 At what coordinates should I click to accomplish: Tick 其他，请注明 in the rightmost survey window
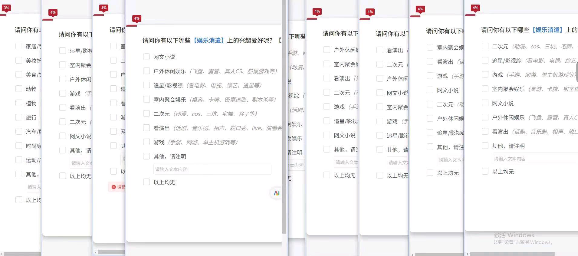(485, 146)
